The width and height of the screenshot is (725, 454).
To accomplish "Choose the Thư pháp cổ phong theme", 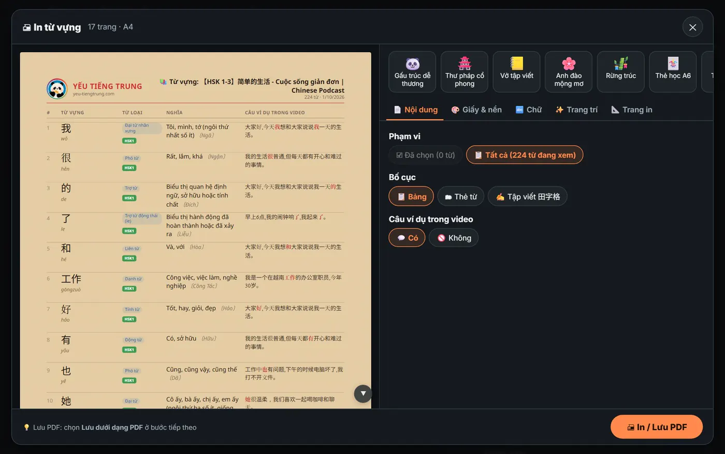I will coord(465,72).
